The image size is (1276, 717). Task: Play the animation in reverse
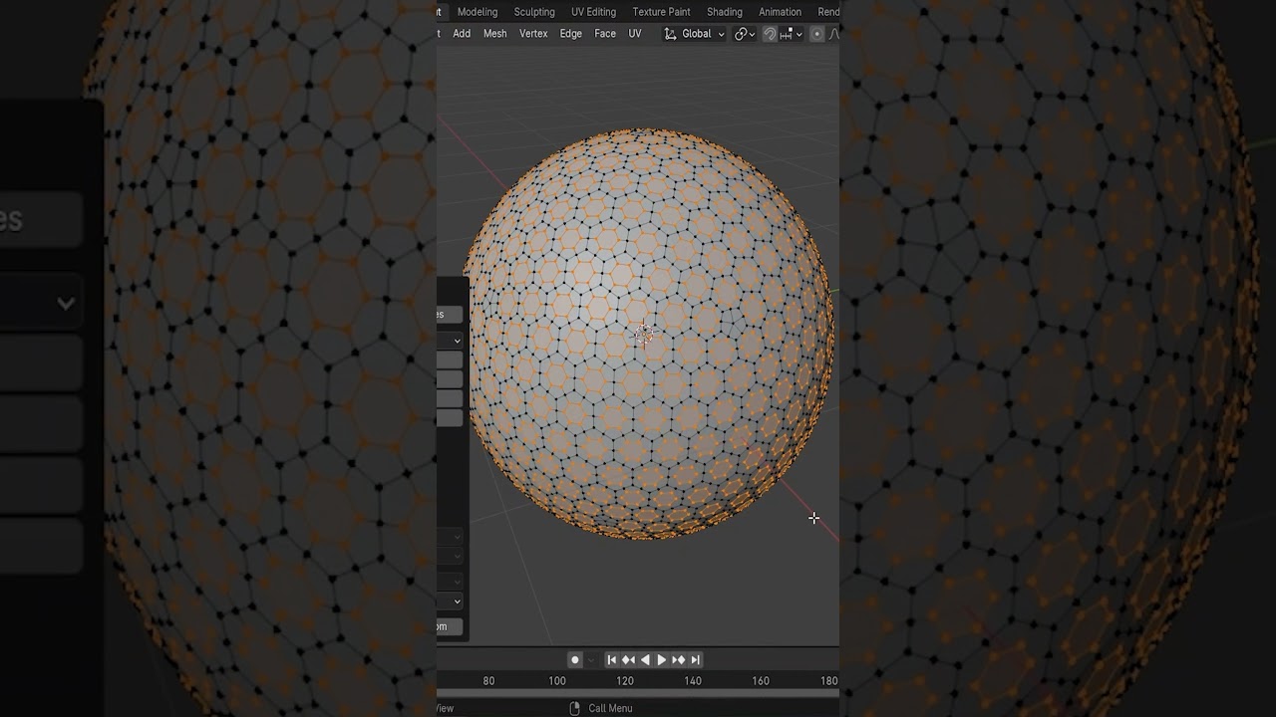pos(645,659)
